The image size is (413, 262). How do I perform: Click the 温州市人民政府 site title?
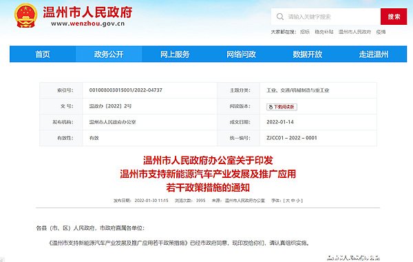[x=87, y=12]
